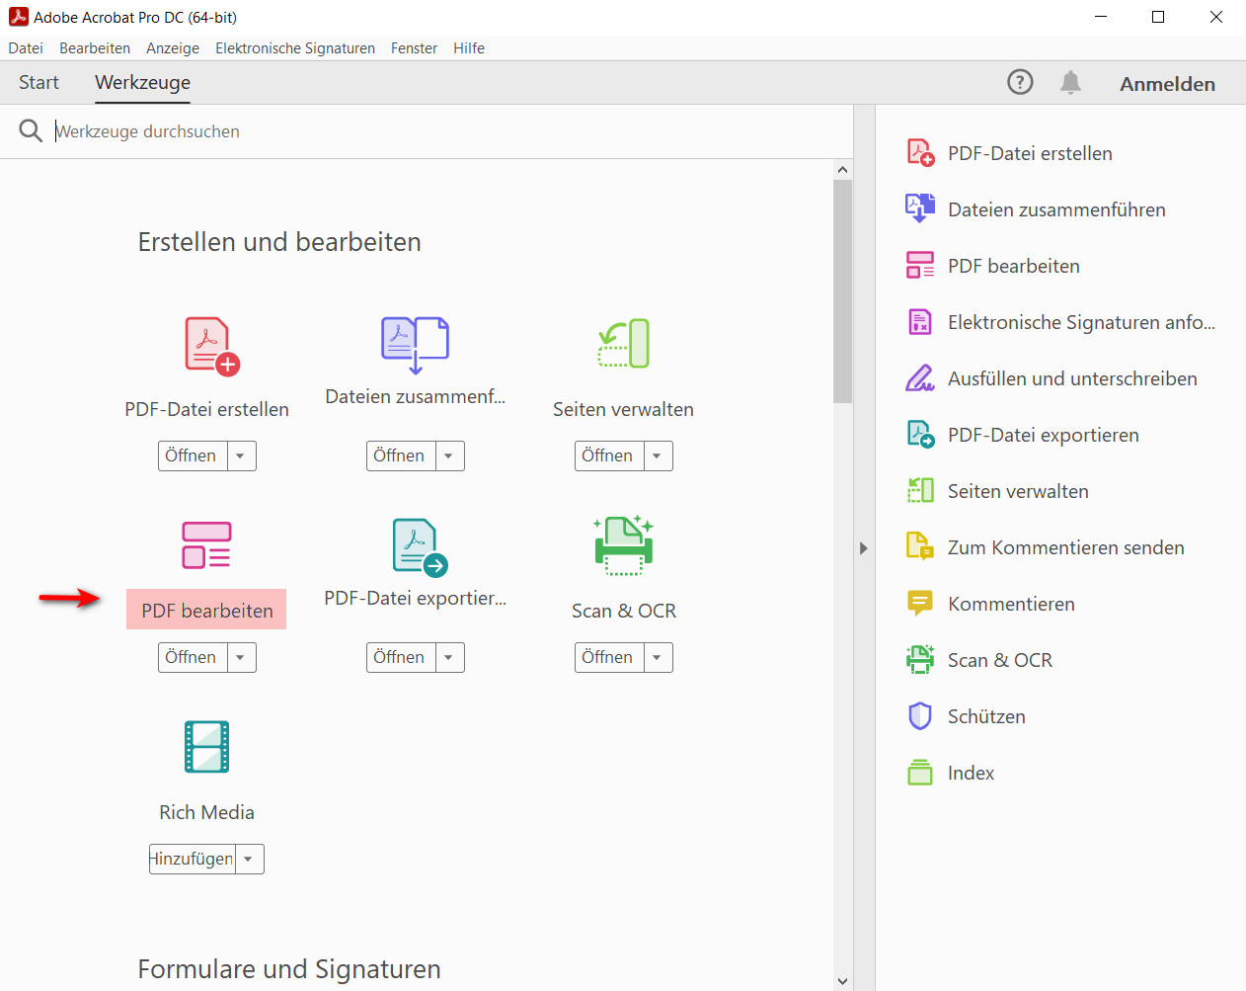Click the Rich Media film icon
The width and height of the screenshot is (1246, 991).
pos(207,747)
